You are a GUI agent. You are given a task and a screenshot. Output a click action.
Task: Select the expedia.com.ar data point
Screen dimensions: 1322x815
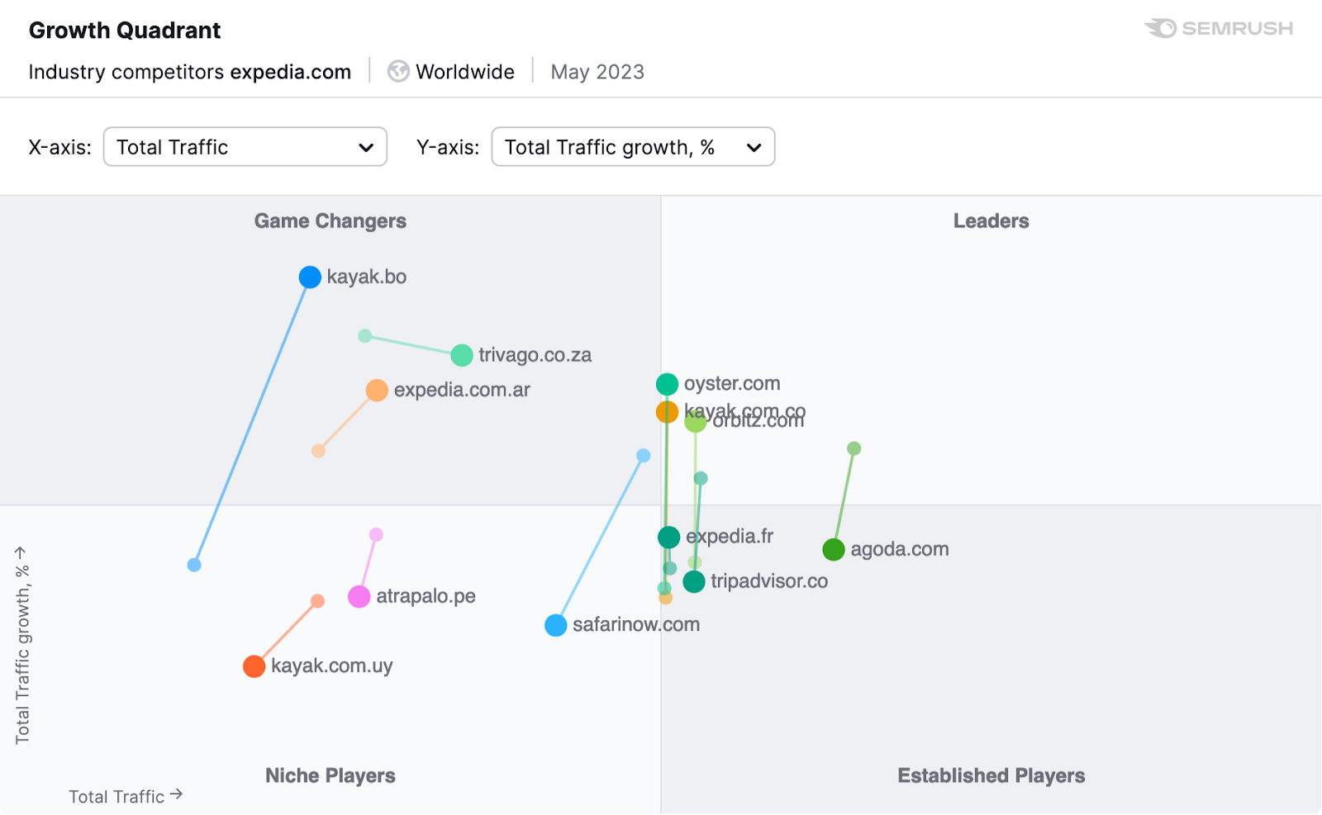click(377, 390)
